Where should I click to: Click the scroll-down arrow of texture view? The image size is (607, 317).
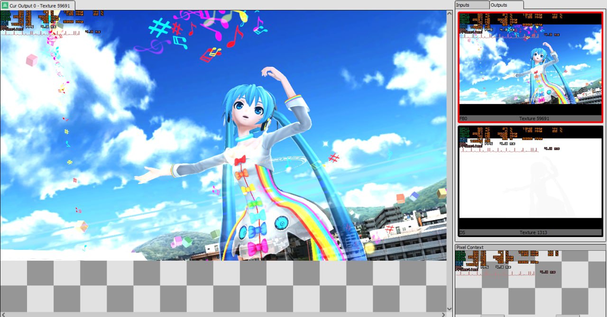coord(450,309)
